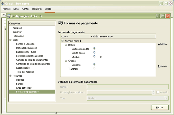Open Formulário de lançamentos settings
The image size is (174, 115).
click(29, 56)
